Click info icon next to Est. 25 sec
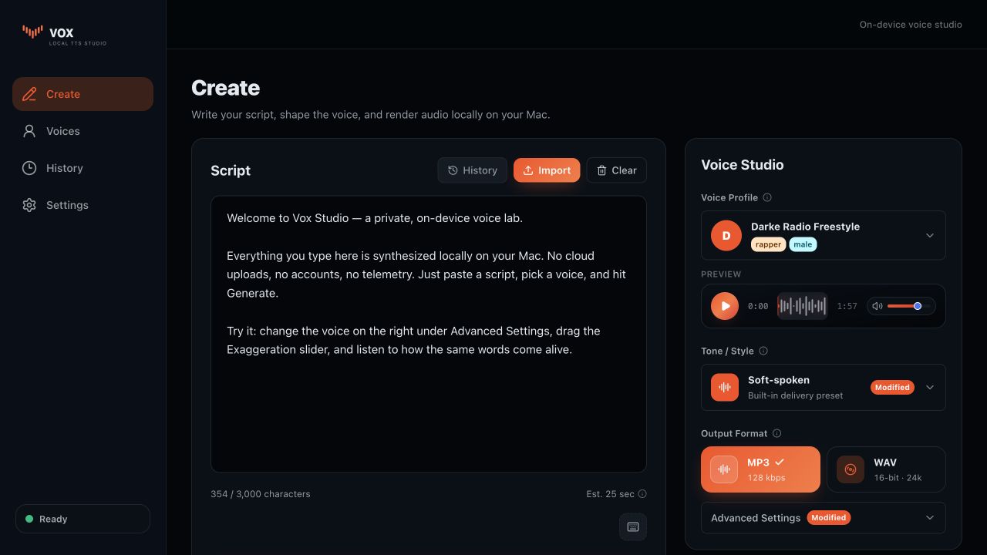987x555 pixels. pyautogui.click(x=642, y=494)
